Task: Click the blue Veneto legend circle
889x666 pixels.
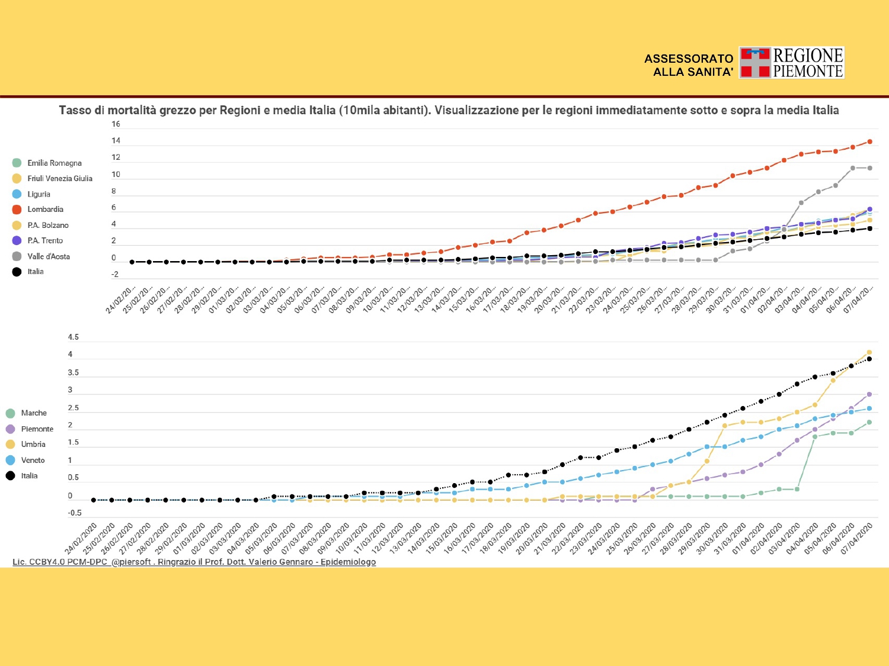Action: tap(10, 460)
